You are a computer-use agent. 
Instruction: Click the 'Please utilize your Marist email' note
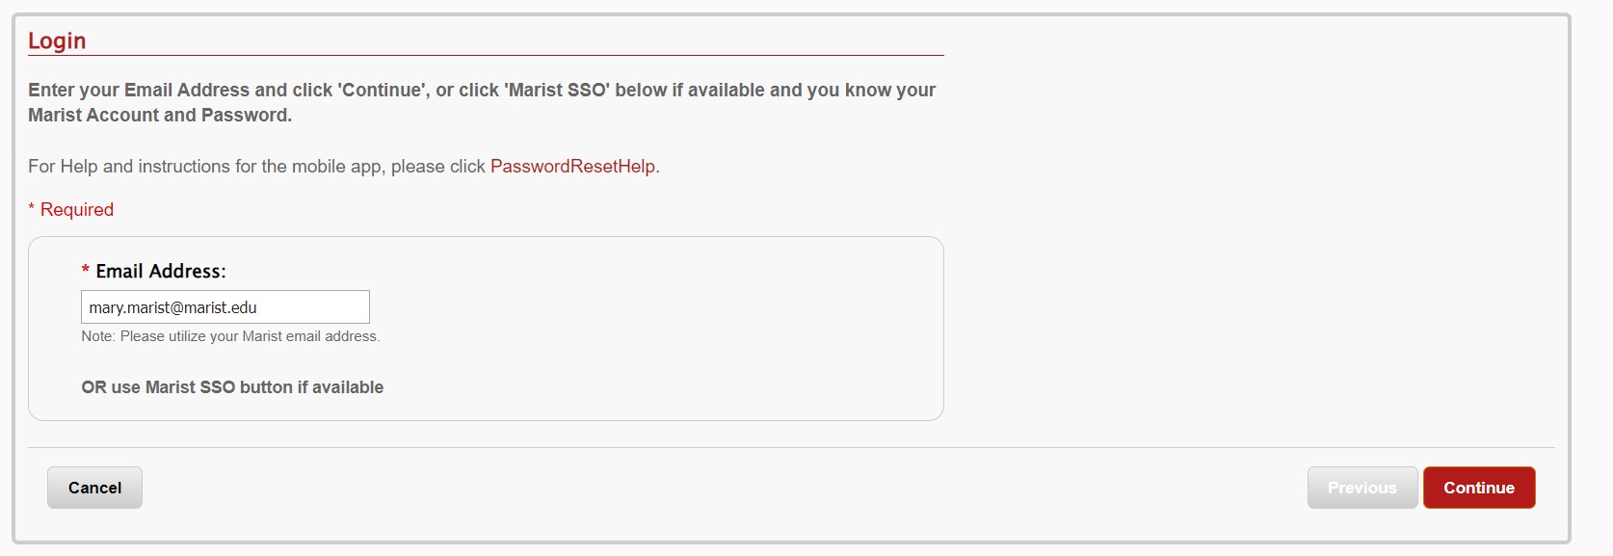[249, 336]
